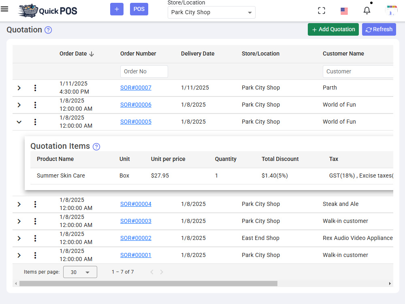Expand row SOR#00003 details
Screen dimensions: 405x304
tap(19, 221)
